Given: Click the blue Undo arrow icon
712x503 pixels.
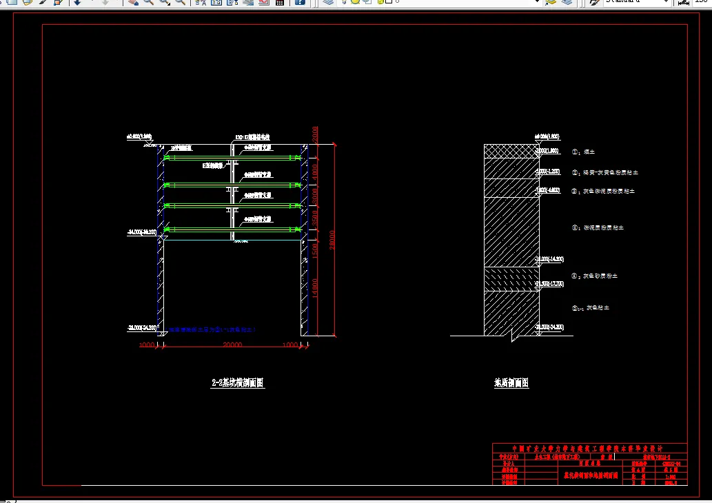Looking at the screenshot, I should (x=77, y=2).
